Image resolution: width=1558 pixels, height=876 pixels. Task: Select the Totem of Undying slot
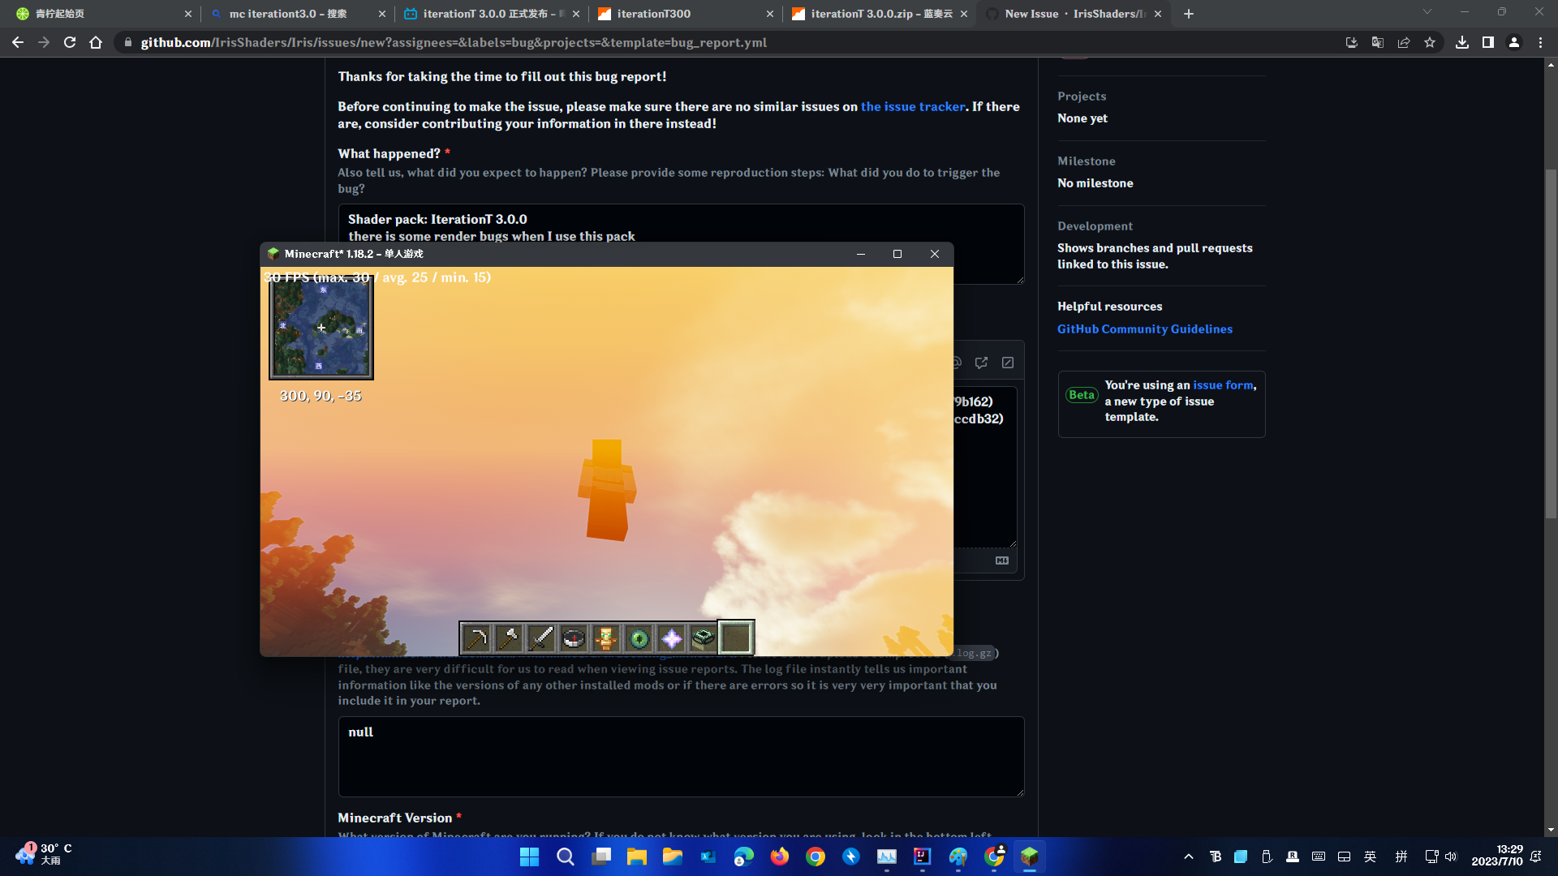coord(606,638)
